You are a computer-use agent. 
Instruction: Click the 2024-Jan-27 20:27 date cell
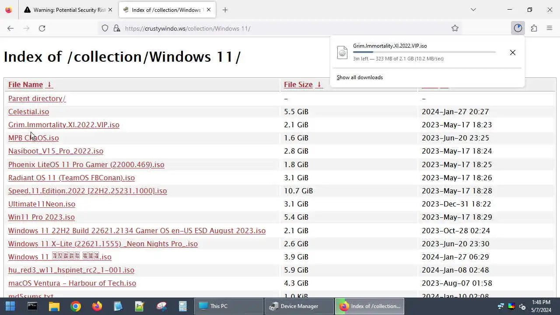[455, 112]
